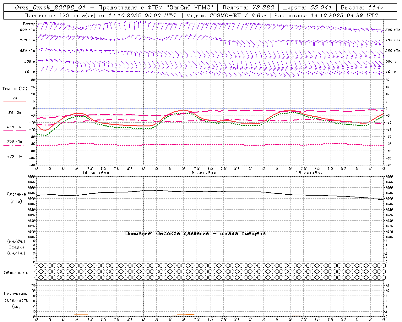402x322 pixels.
Task: Click the 16 октября date label
Action: [x=309, y=173]
